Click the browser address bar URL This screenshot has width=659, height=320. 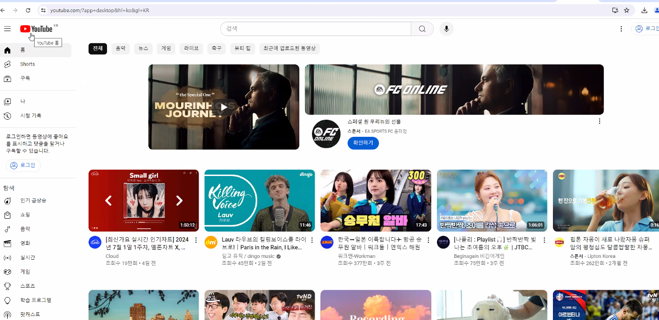click(99, 10)
